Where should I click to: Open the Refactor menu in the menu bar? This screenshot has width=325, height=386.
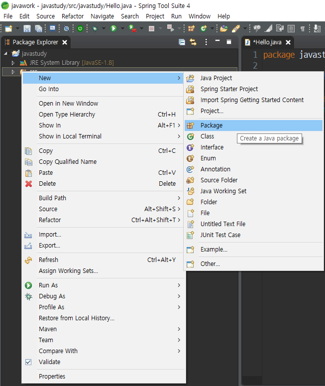click(x=73, y=16)
